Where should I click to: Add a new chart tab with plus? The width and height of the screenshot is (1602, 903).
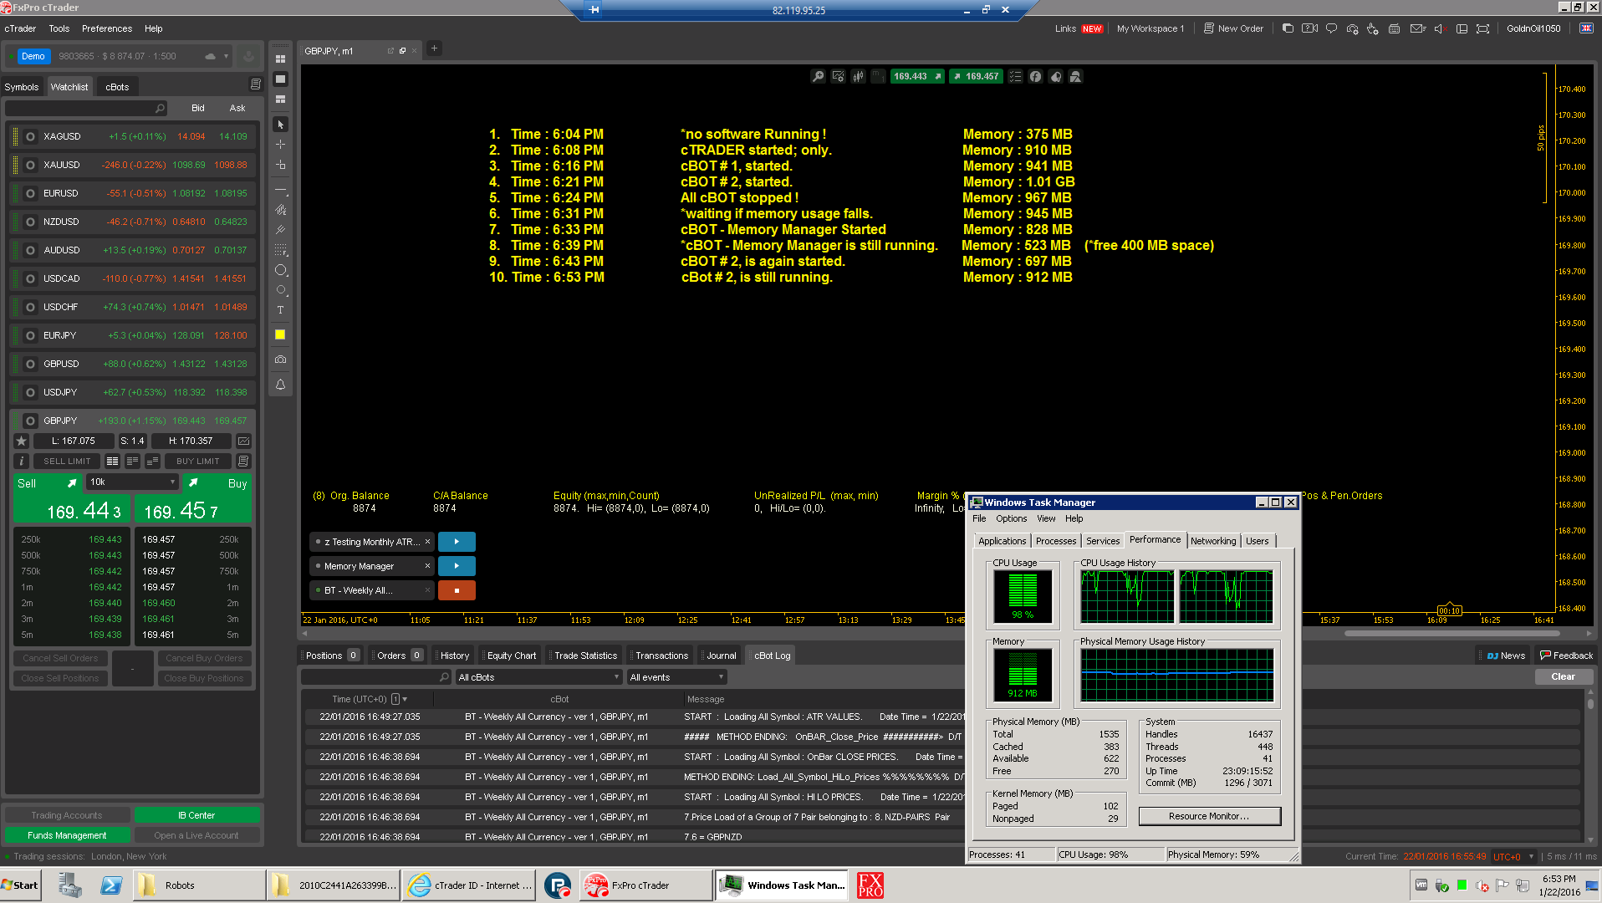[x=434, y=48]
